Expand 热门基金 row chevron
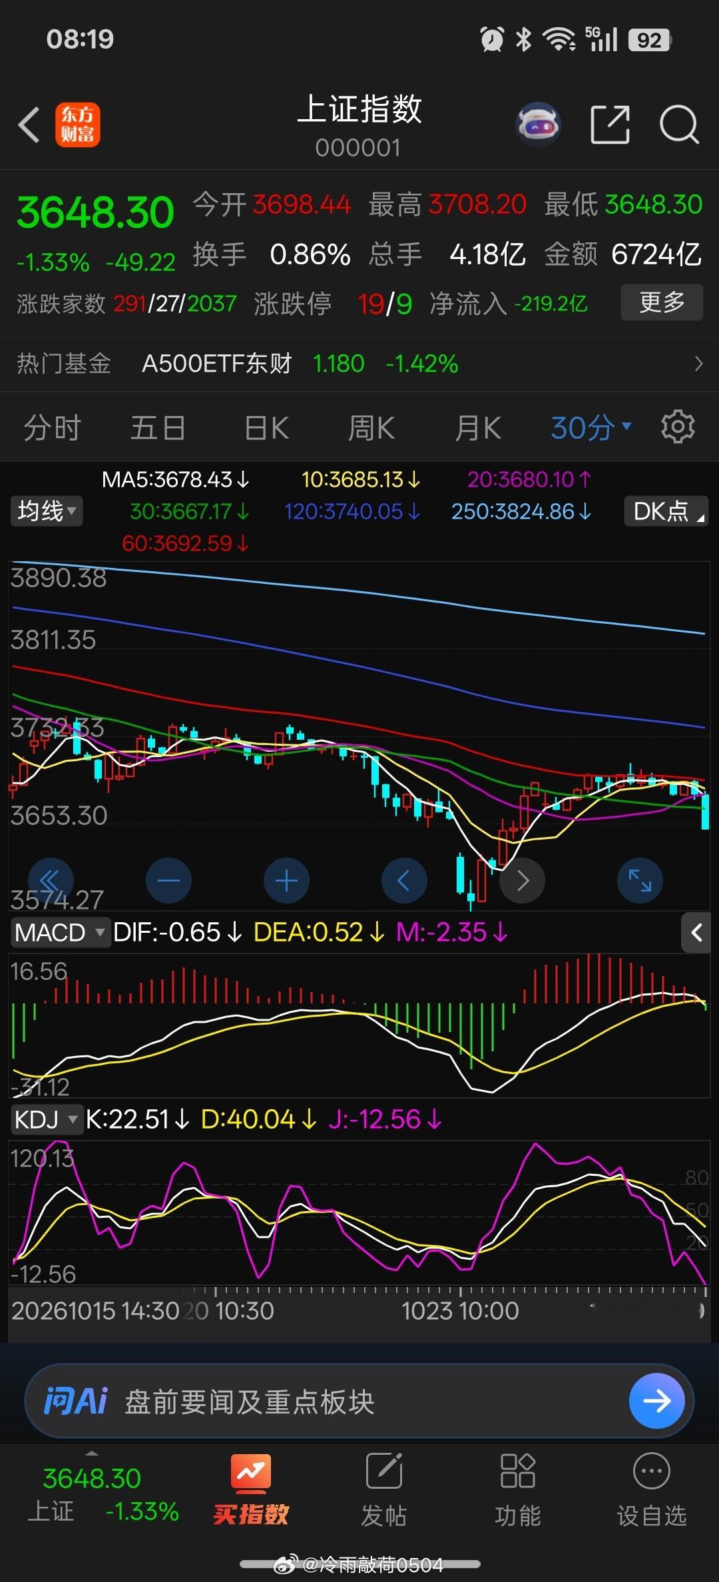Image resolution: width=719 pixels, height=1582 pixels. [x=698, y=364]
